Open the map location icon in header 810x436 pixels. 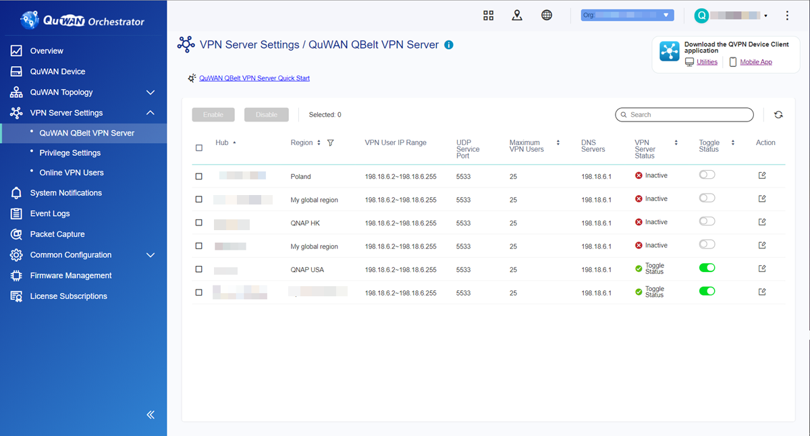point(517,16)
